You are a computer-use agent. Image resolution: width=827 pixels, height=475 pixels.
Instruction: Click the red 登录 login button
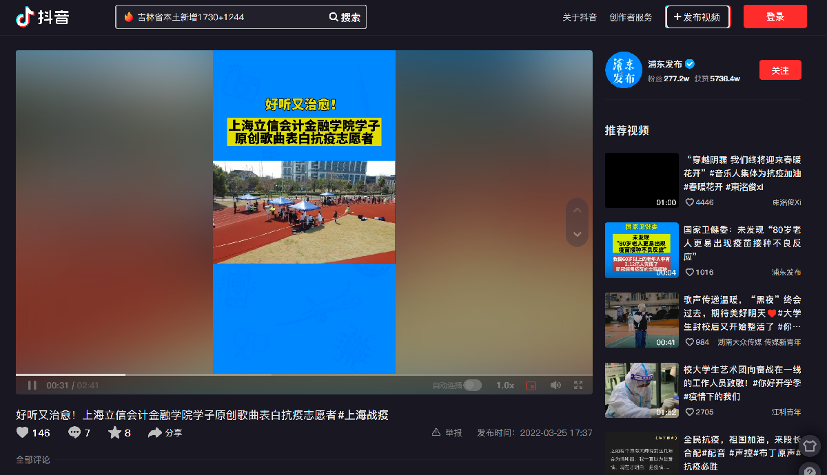[775, 17]
